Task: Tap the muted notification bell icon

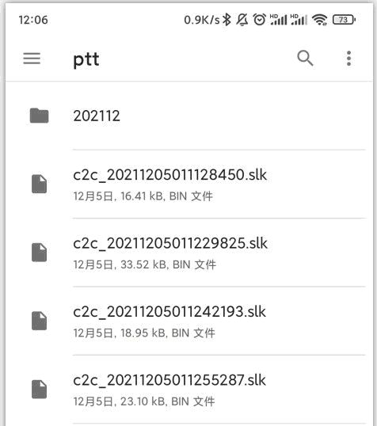Action: (x=242, y=20)
